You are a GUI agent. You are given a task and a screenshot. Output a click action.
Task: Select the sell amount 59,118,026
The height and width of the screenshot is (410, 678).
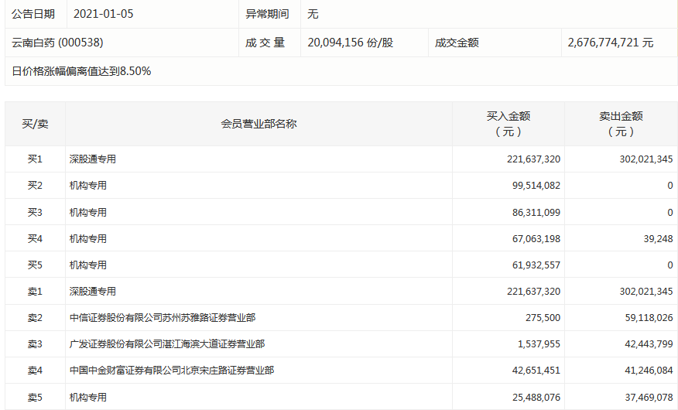(644, 318)
